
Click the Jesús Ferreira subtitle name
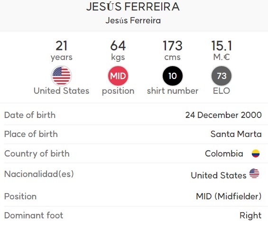pyautogui.click(x=133, y=20)
